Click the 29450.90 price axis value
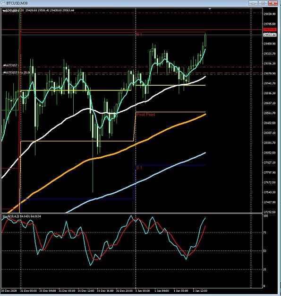The height and width of the screenshot is (296, 281). point(270,44)
